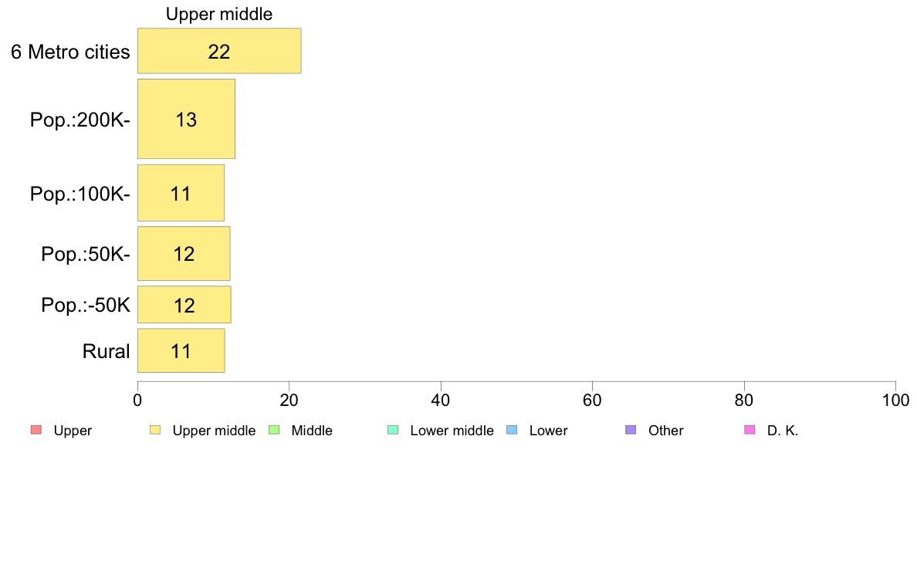Select the Pop.:200K- bar showing 13
This screenshot has width=917, height=568.
coord(186,119)
